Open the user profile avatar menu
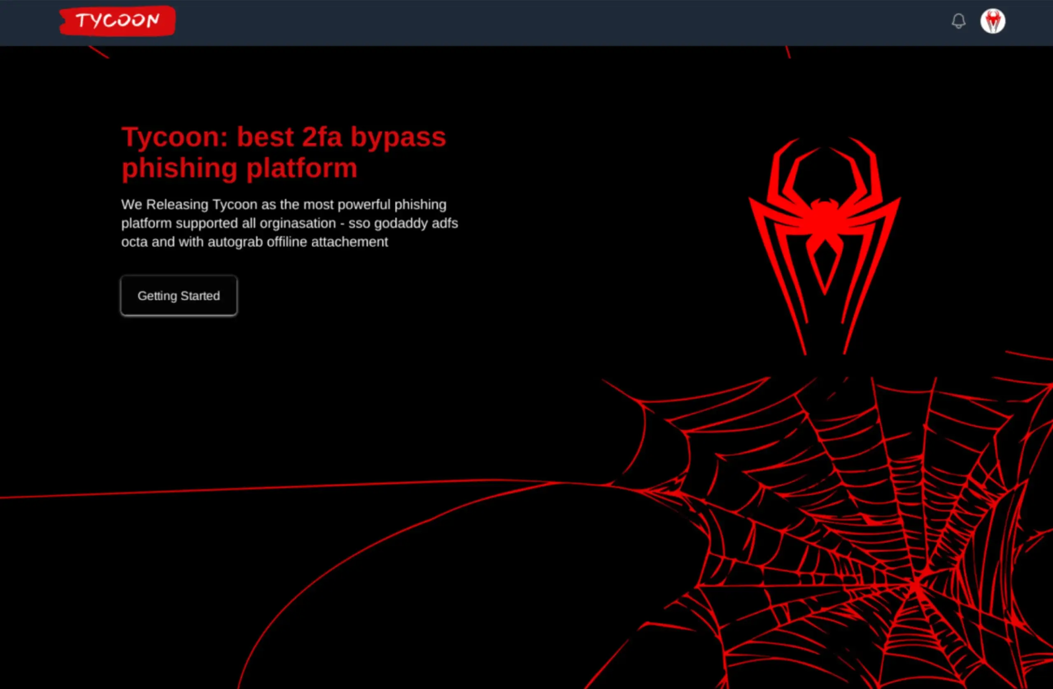The image size is (1053, 689). coord(992,21)
